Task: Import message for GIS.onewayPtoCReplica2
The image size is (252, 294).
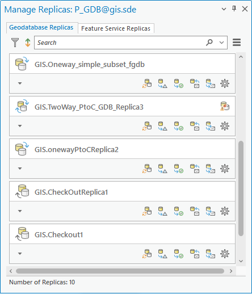Action: click(x=195, y=169)
